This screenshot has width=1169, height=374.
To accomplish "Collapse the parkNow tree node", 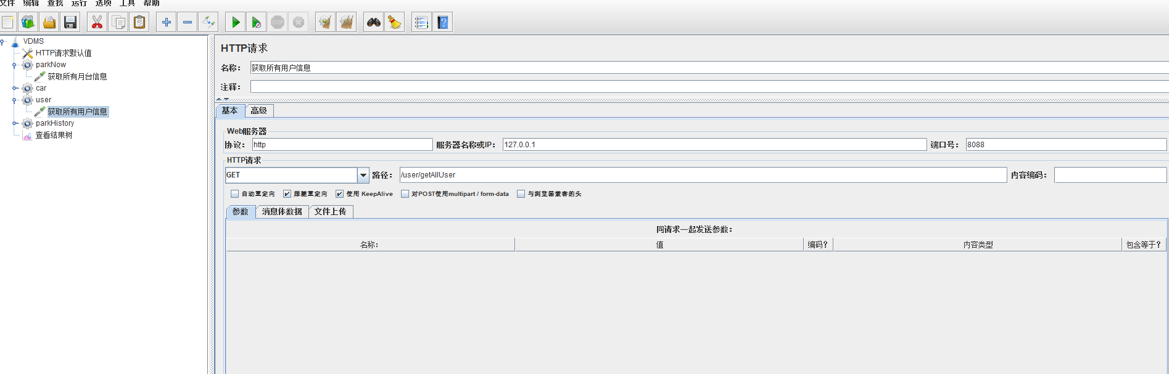I will [14, 65].
